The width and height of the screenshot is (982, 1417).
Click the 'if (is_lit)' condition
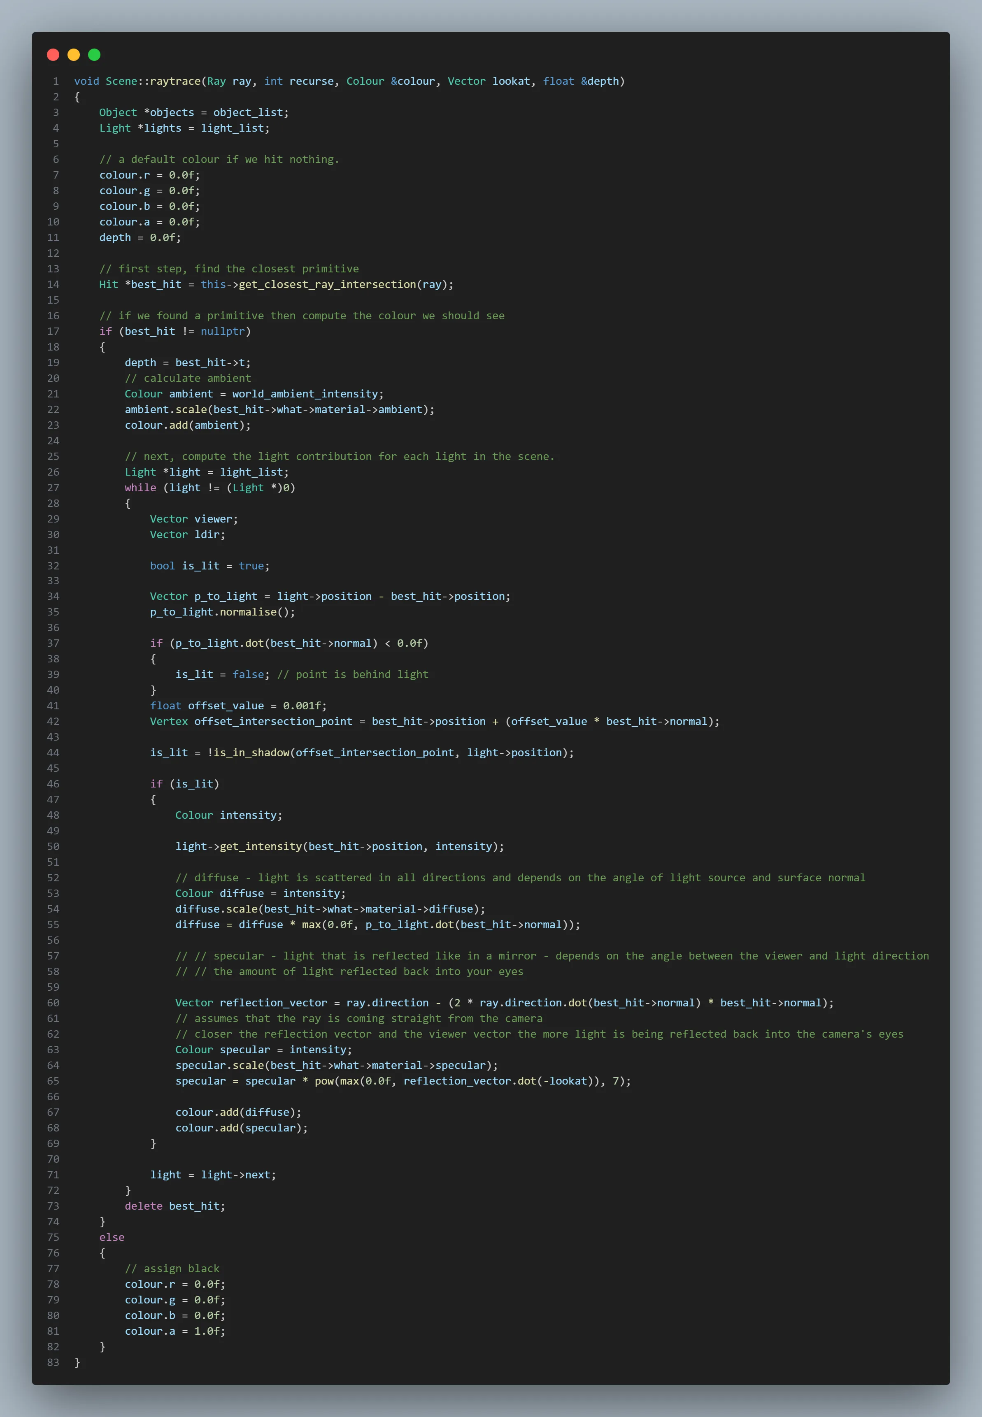click(x=184, y=783)
